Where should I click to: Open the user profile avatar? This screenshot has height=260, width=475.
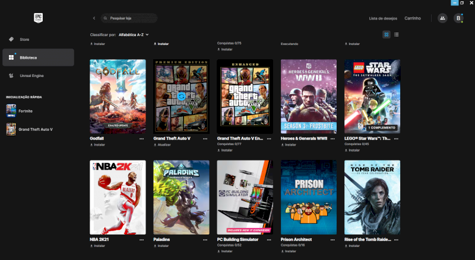tap(458, 18)
